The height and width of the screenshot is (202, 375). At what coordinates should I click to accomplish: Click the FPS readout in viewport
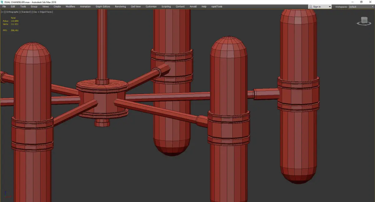pyautogui.click(x=11, y=30)
